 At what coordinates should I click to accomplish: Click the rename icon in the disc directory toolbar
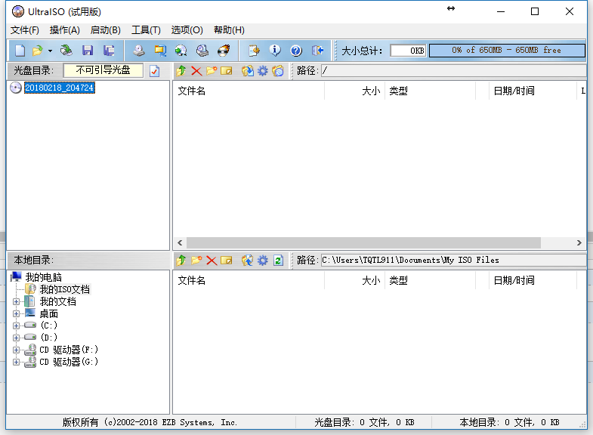pos(227,71)
